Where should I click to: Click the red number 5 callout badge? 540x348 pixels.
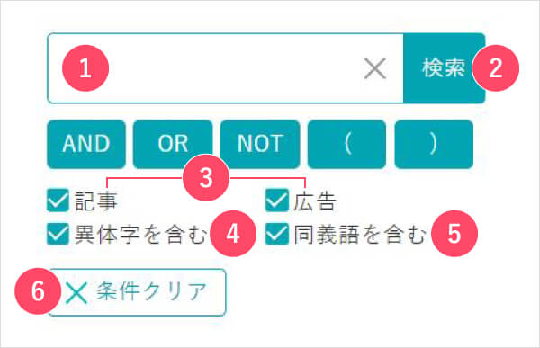(x=454, y=234)
